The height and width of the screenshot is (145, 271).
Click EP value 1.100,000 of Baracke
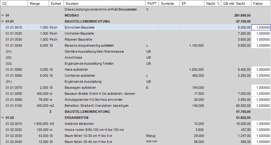point(196,46)
